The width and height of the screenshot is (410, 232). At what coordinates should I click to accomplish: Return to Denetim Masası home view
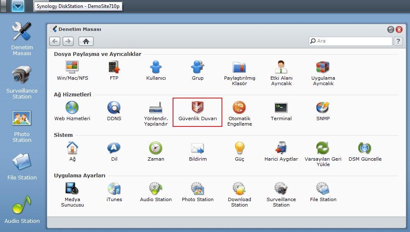click(86, 41)
